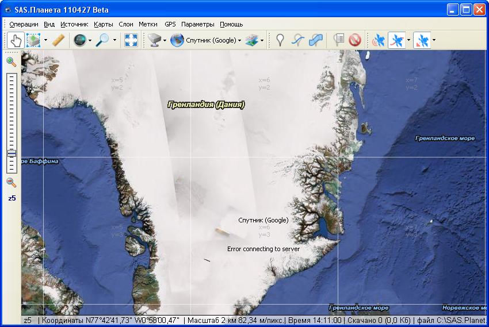Open the Параметры menu

pyautogui.click(x=197, y=24)
